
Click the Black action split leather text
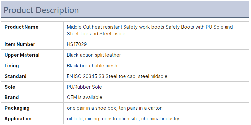94,55
